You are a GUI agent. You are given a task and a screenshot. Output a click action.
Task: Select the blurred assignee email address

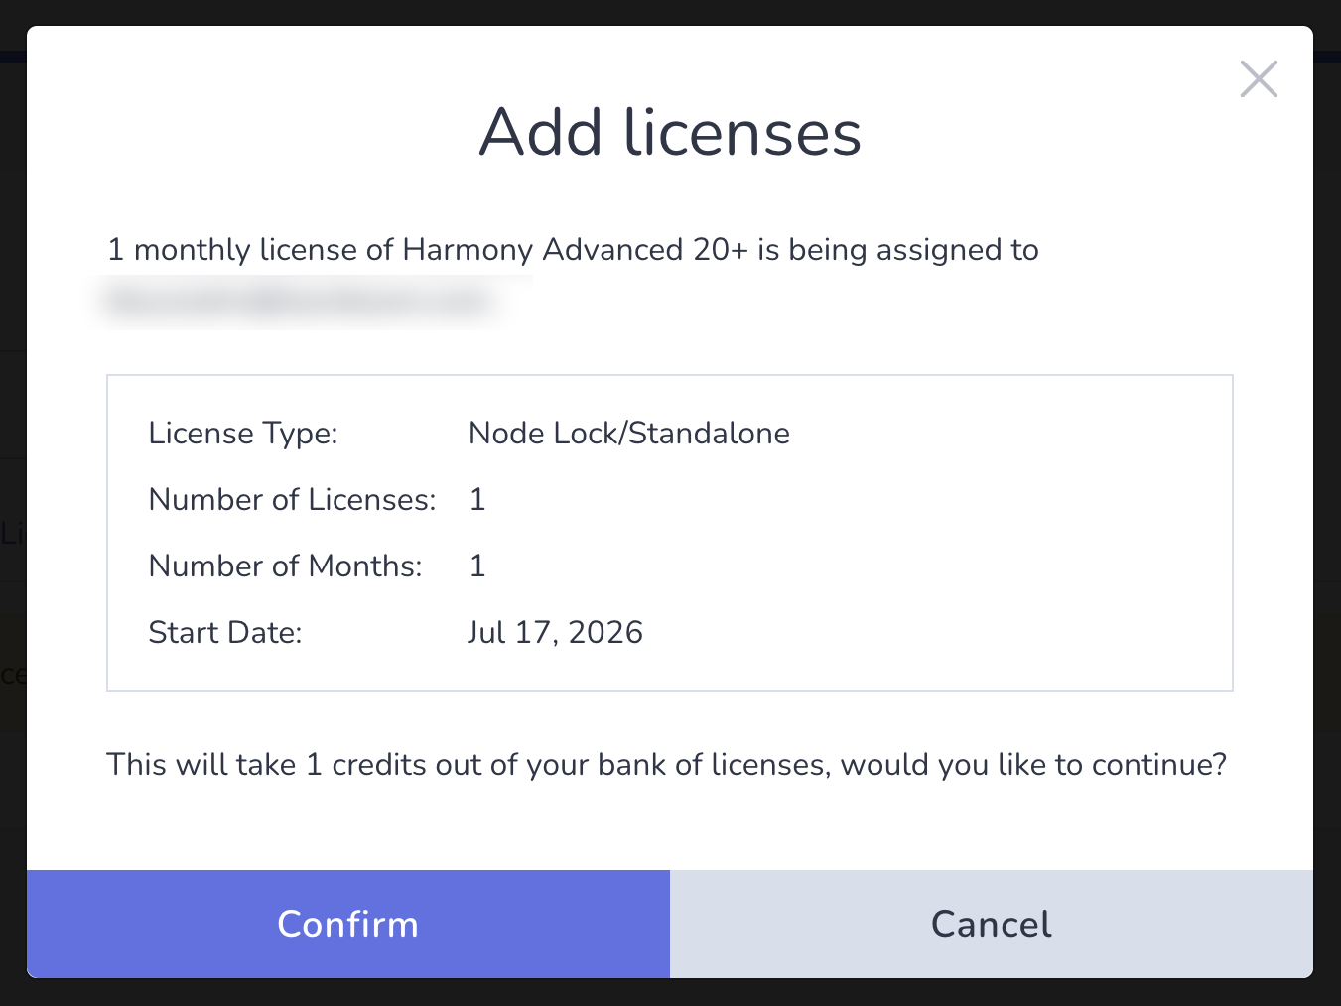(302, 301)
